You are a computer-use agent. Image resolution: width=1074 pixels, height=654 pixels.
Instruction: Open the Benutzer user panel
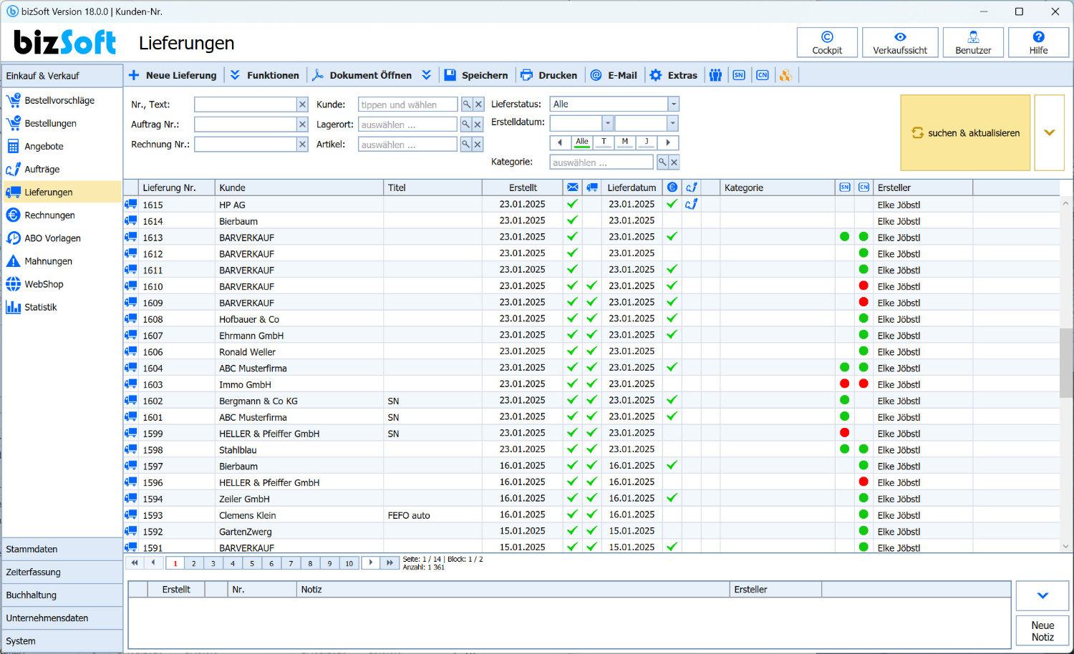click(973, 42)
